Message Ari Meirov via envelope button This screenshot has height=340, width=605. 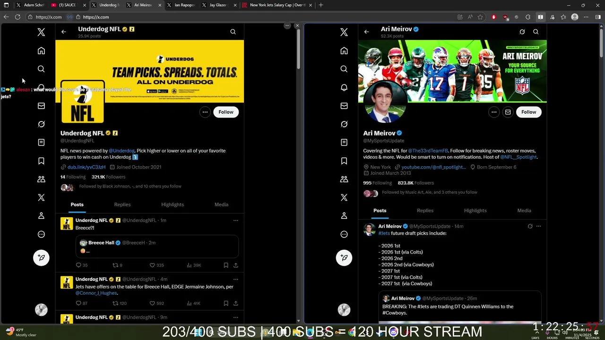[508, 112]
